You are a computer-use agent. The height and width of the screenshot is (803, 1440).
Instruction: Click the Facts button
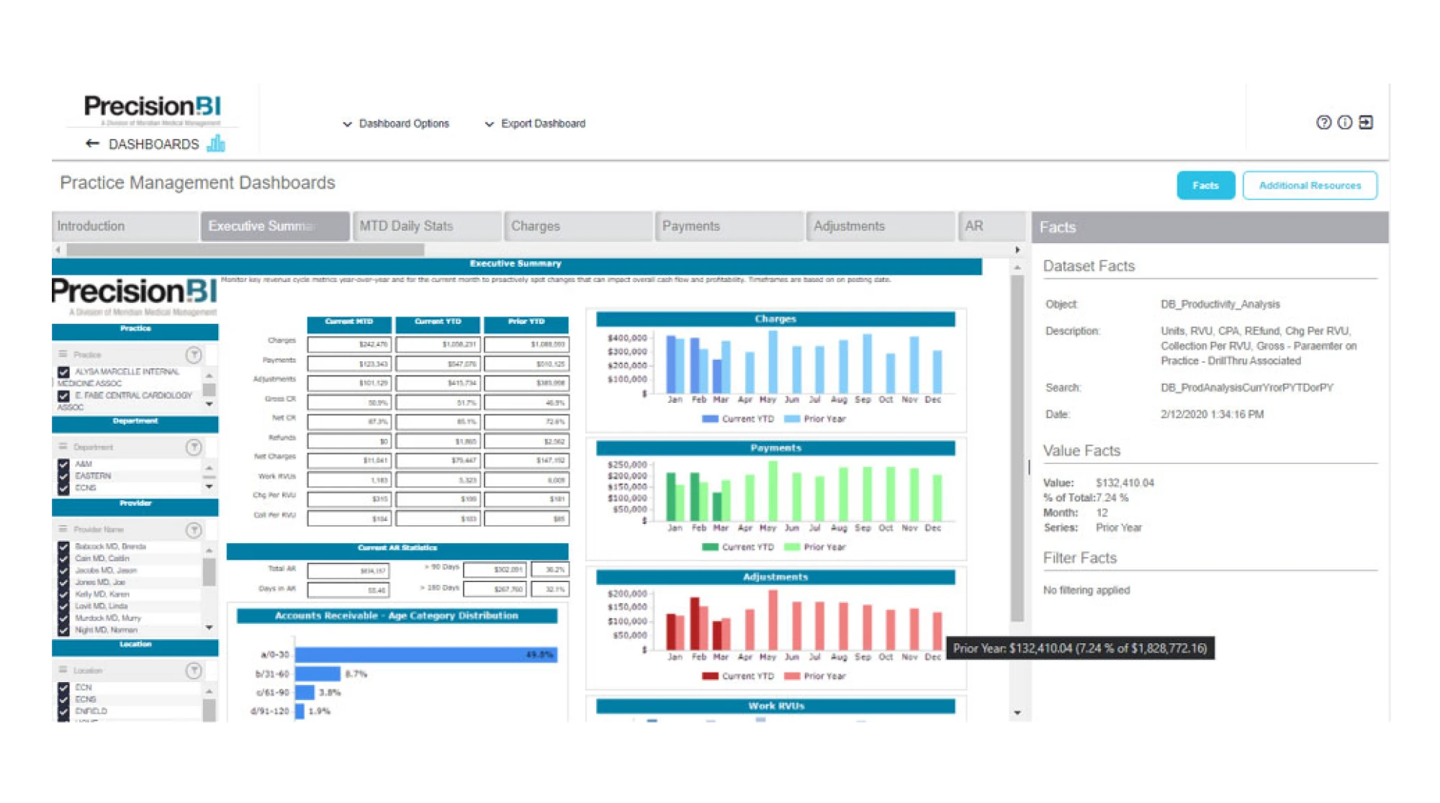click(x=1205, y=186)
